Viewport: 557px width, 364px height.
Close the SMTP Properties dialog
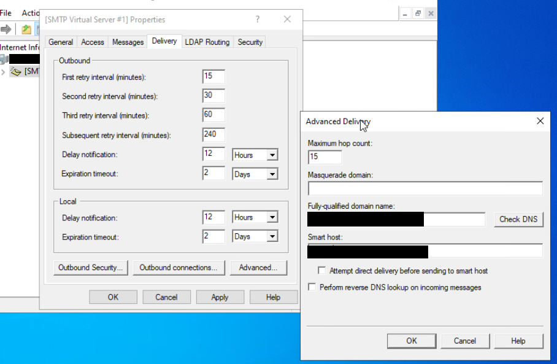coord(287,19)
